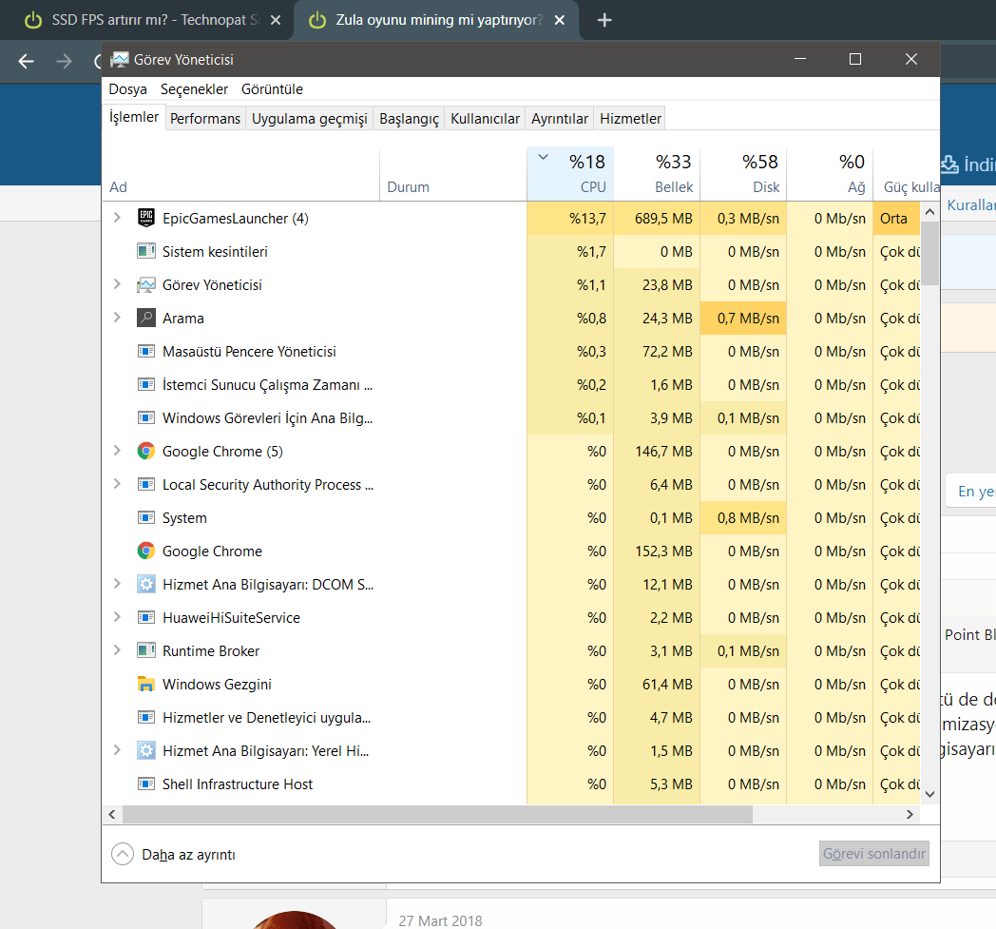Expand the Arama process group

(117, 317)
